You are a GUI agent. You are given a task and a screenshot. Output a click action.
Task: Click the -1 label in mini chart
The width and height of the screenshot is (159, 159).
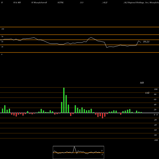[x=102, y=155]
